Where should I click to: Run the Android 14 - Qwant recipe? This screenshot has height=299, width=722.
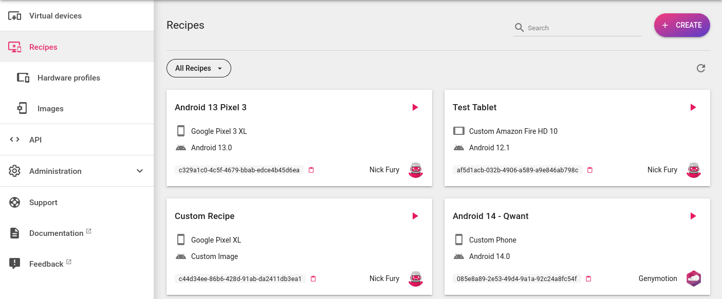[x=693, y=216]
